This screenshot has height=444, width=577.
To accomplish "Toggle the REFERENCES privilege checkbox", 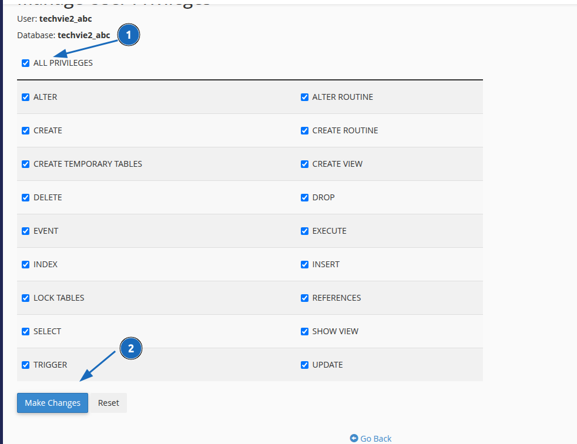I will click(304, 298).
